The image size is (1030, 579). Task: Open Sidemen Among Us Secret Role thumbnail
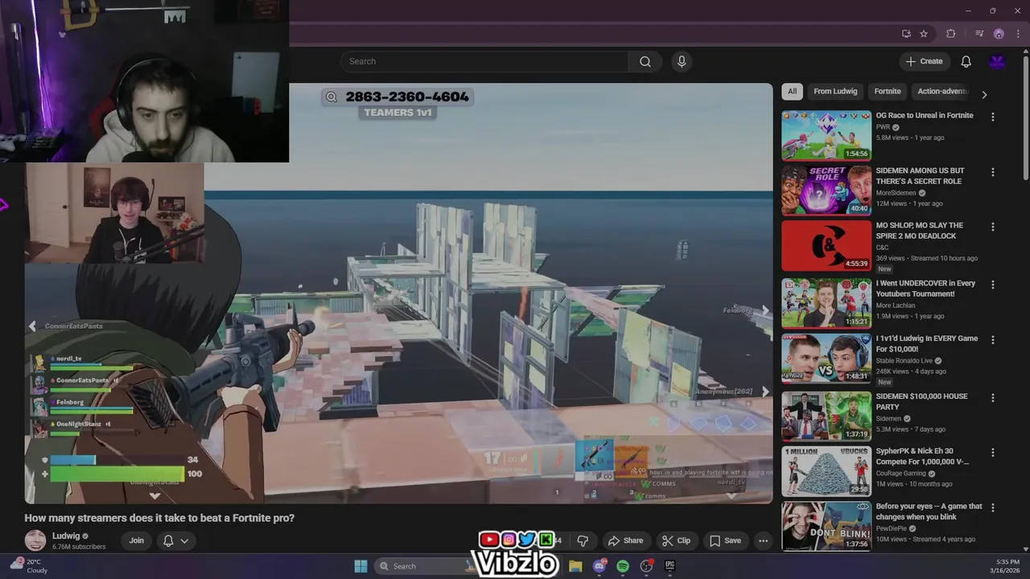[826, 191]
